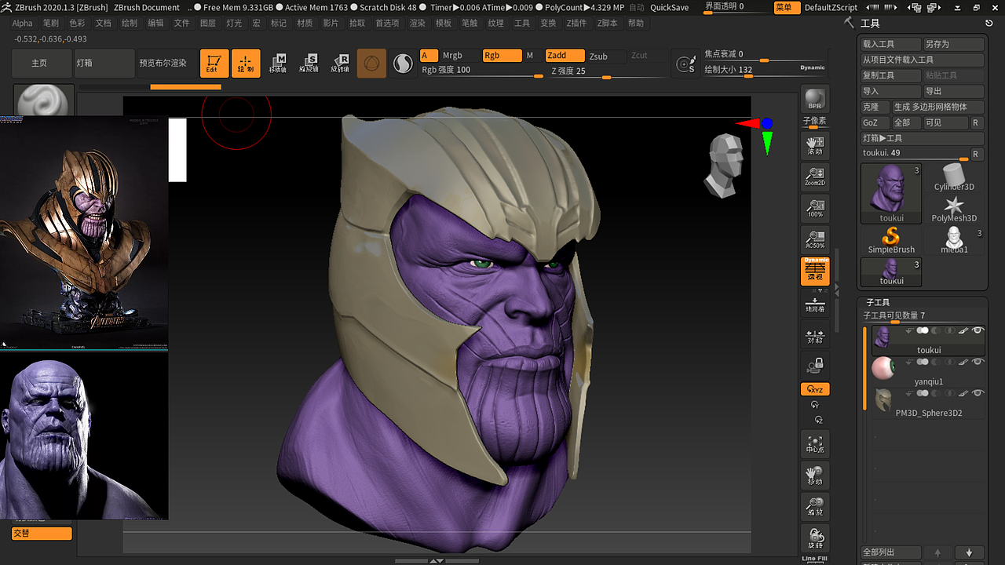The width and height of the screenshot is (1005, 565).
Task: Select the Z-axis rotation icon
Action: tap(815, 420)
